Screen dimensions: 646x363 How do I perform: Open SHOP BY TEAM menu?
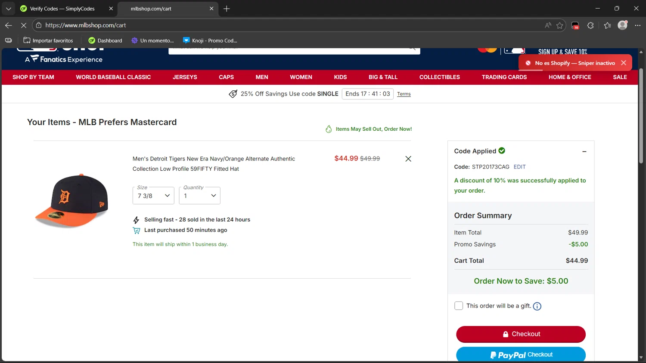(x=33, y=77)
